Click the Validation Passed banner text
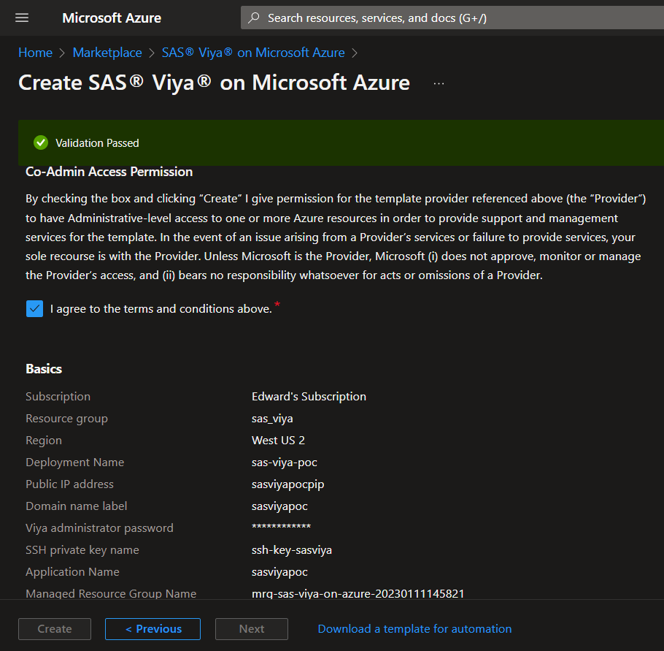Viewport: 664px width, 651px height. click(x=97, y=143)
